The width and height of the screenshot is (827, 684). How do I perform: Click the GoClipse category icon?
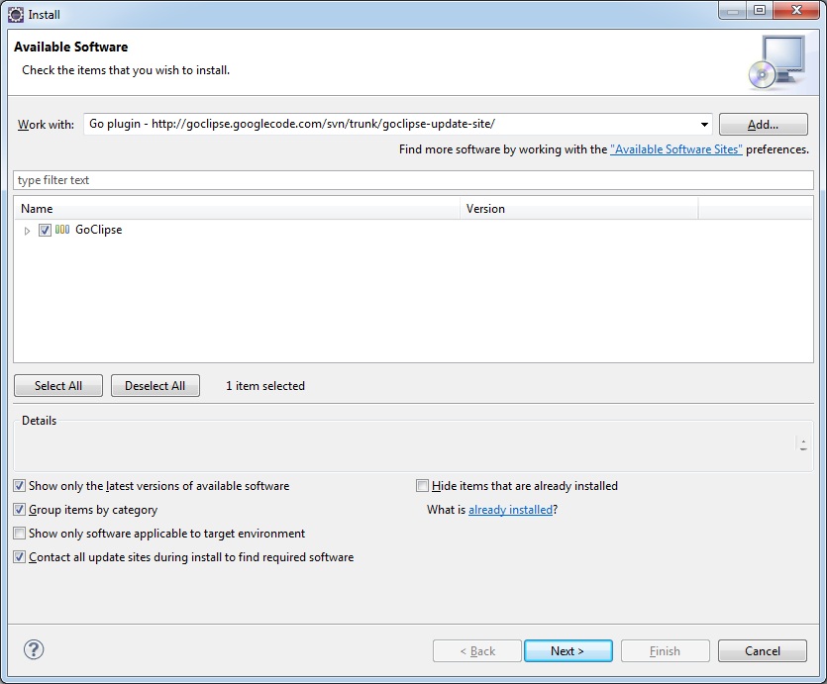tap(62, 230)
